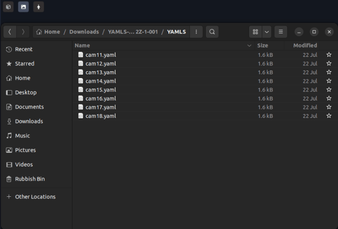Screen dimensions: 338x229
Task: Go to Home in the sidebar
Action: (36, 78)
